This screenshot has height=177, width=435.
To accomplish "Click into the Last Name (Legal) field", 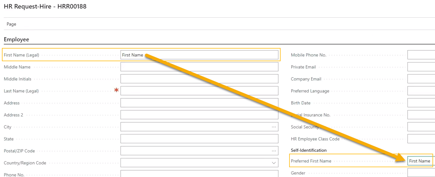I will [x=199, y=91].
